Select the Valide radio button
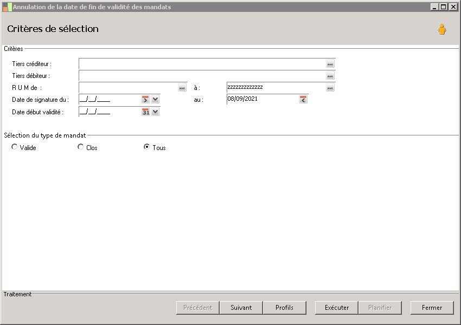 point(15,146)
